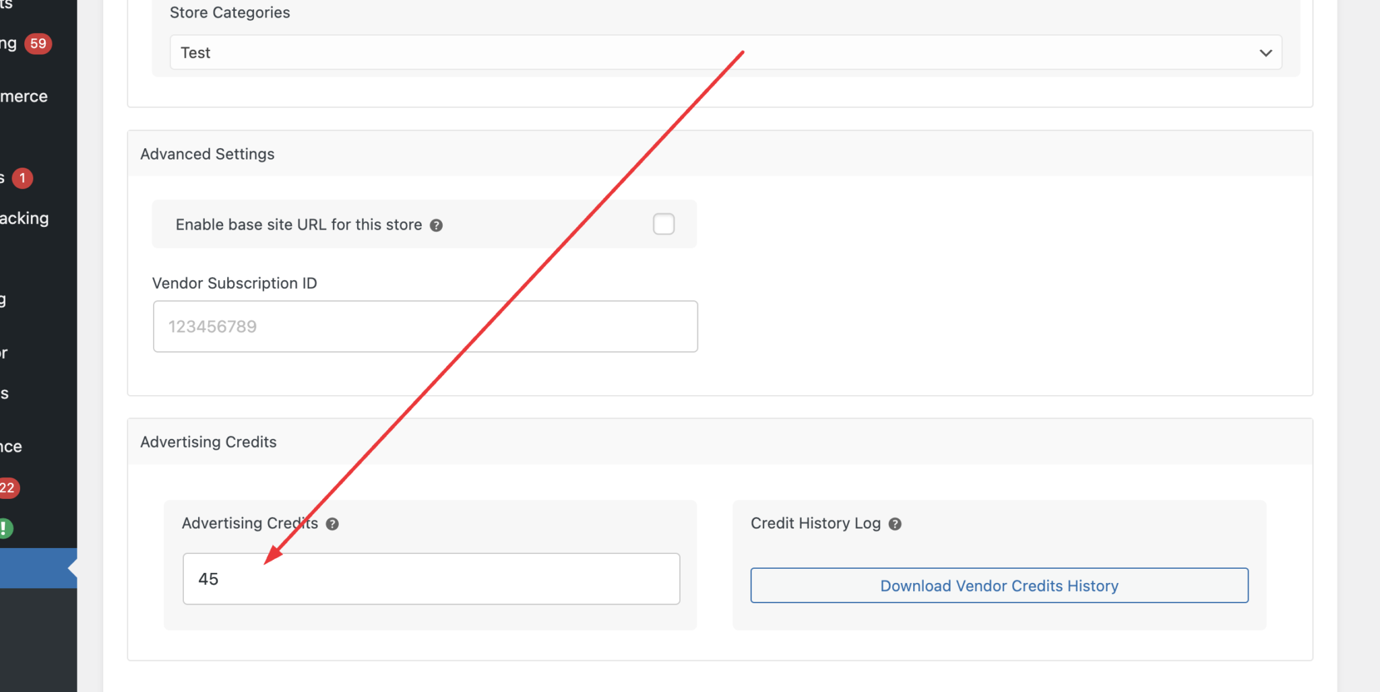Image resolution: width=1380 pixels, height=692 pixels.
Task: Download Vendor Credits History
Action: point(999,586)
